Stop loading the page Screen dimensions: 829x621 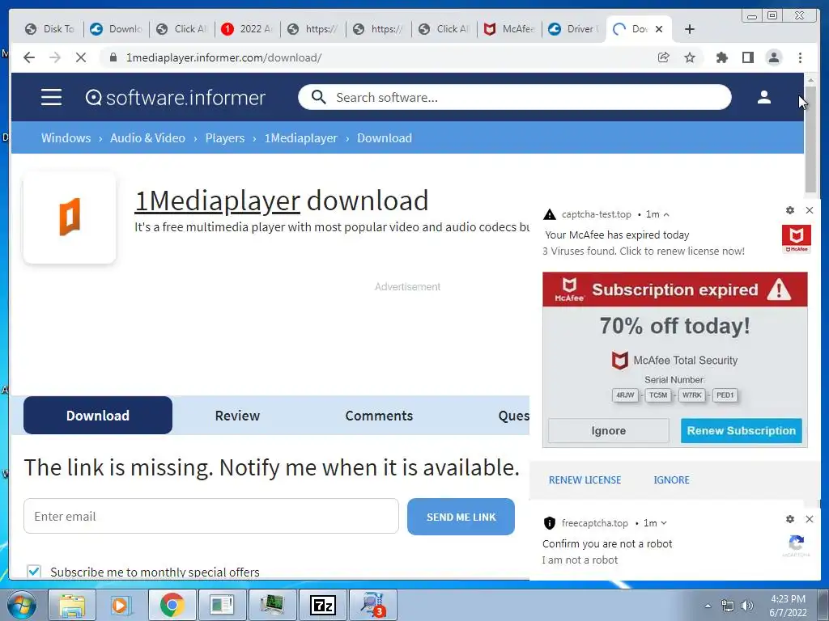[x=80, y=57]
